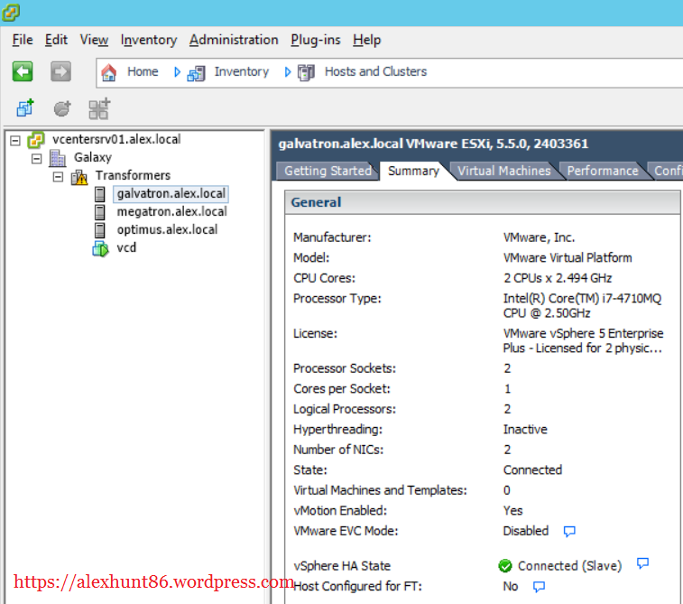Select optimus.alex.local host

[167, 229]
